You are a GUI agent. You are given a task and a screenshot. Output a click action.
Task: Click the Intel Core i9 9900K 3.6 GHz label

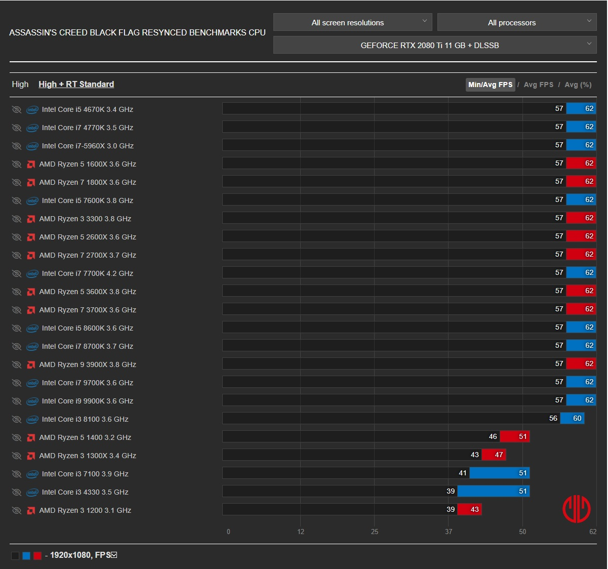[x=88, y=401]
